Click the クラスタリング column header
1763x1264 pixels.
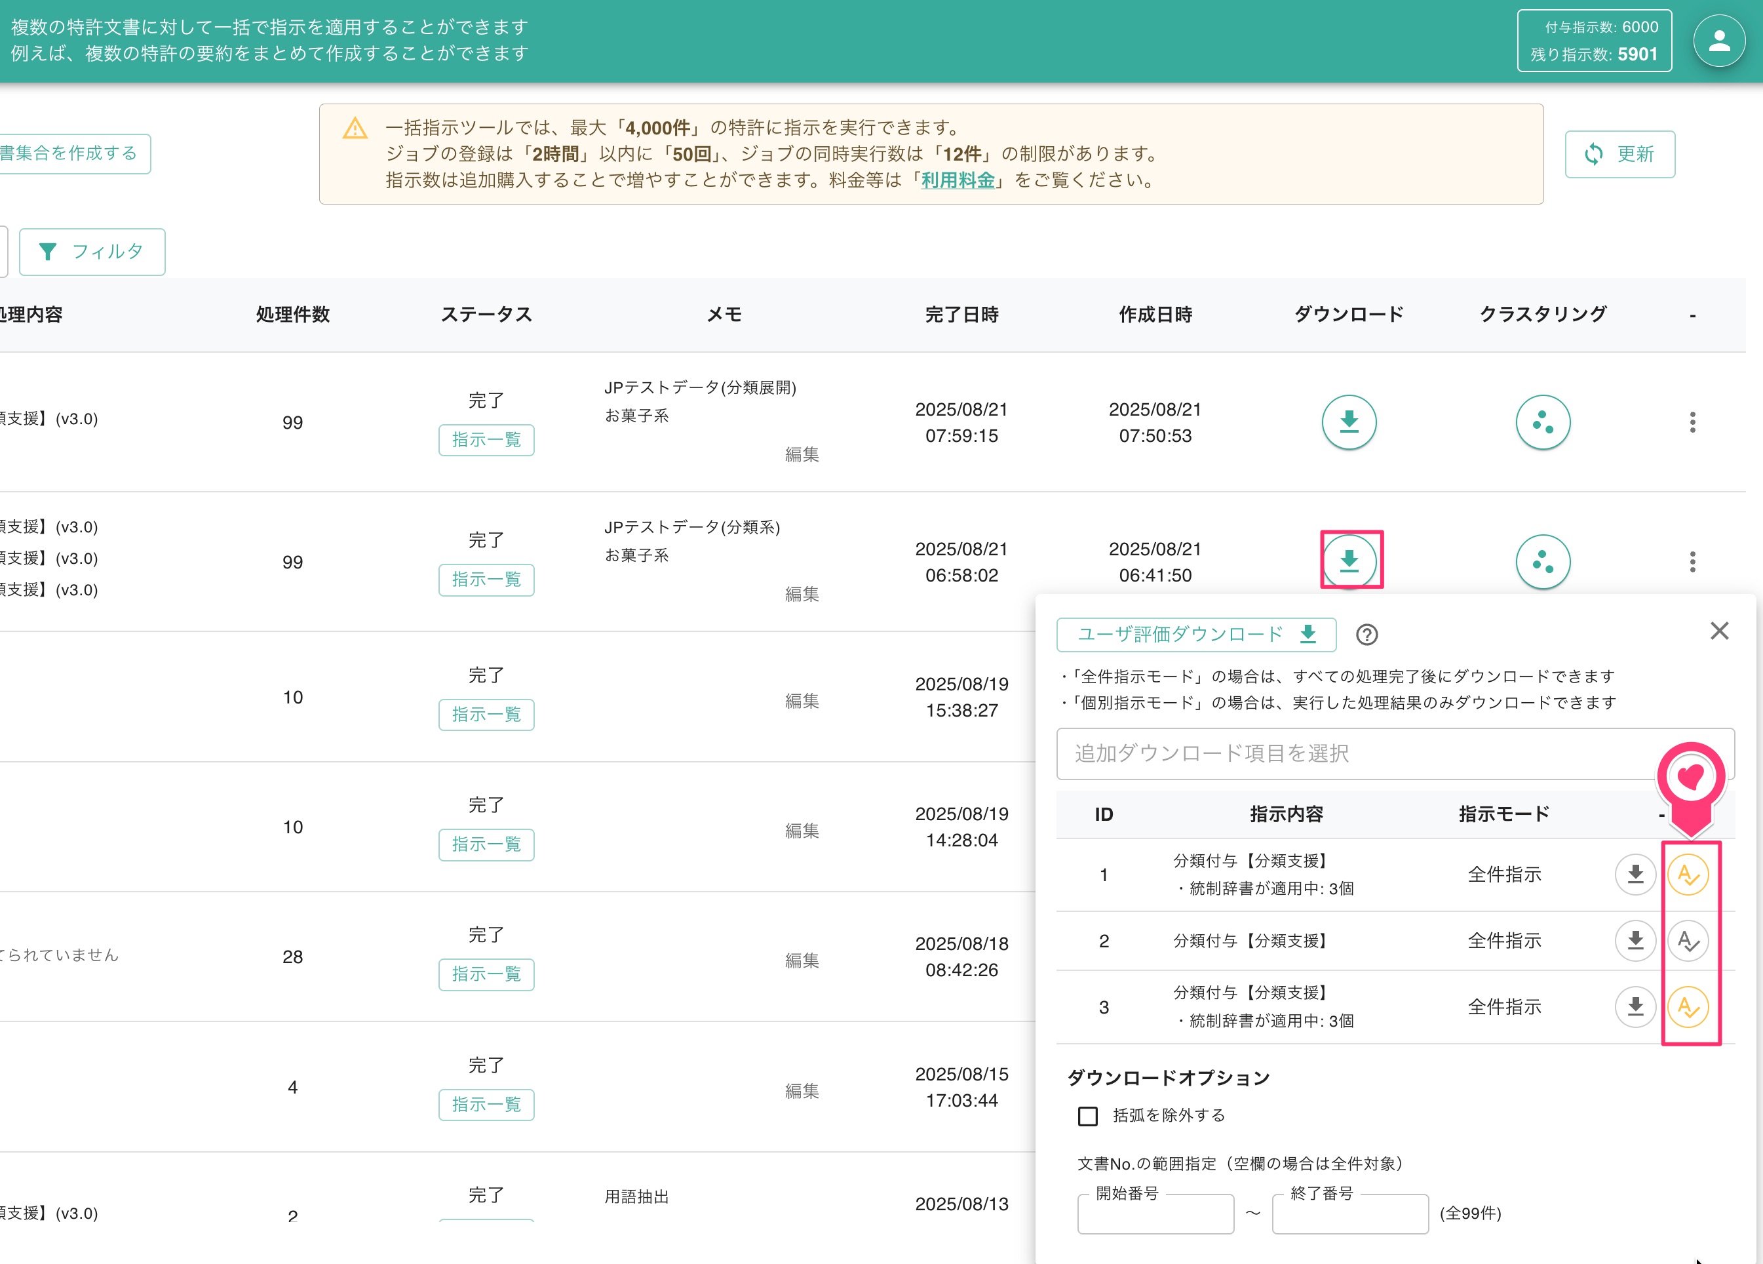[1542, 315]
